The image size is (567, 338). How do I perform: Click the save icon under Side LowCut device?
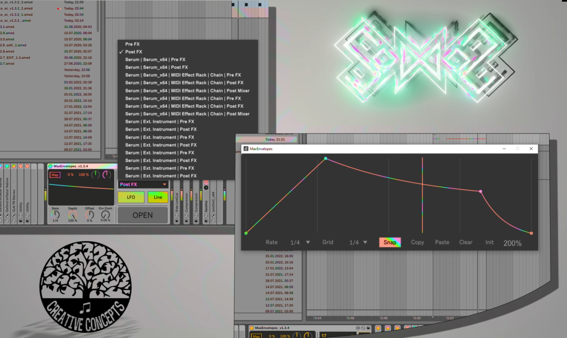pos(177,221)
